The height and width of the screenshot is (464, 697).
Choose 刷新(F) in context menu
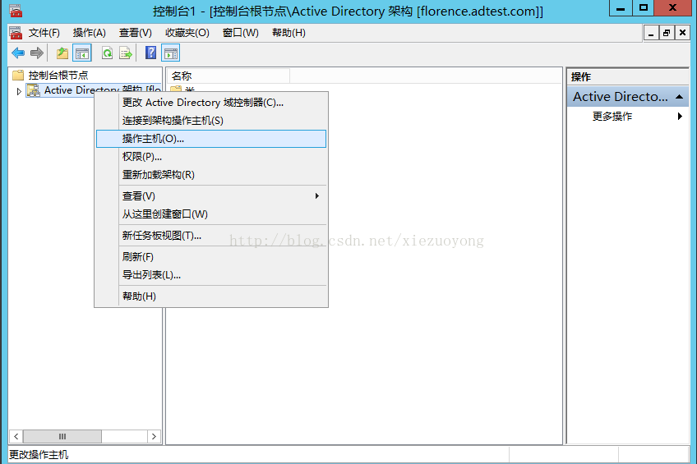tap(211, 257)
